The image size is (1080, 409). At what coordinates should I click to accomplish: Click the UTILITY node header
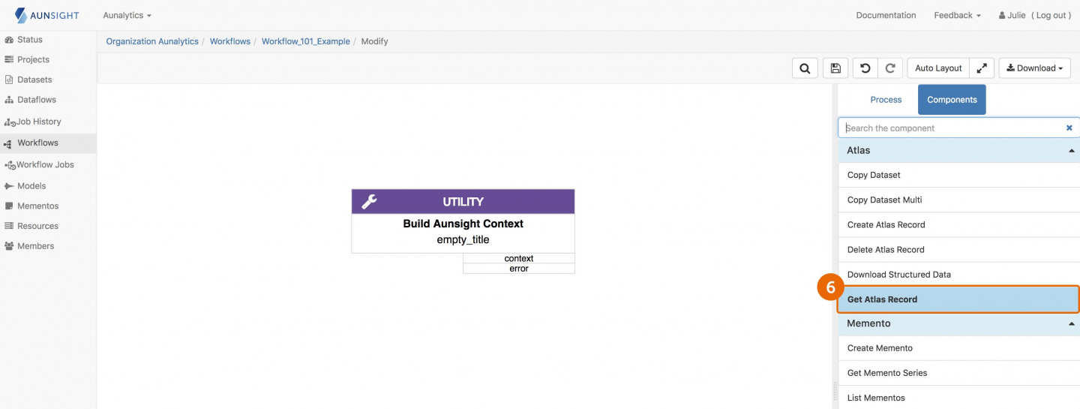tap(463, 202)
